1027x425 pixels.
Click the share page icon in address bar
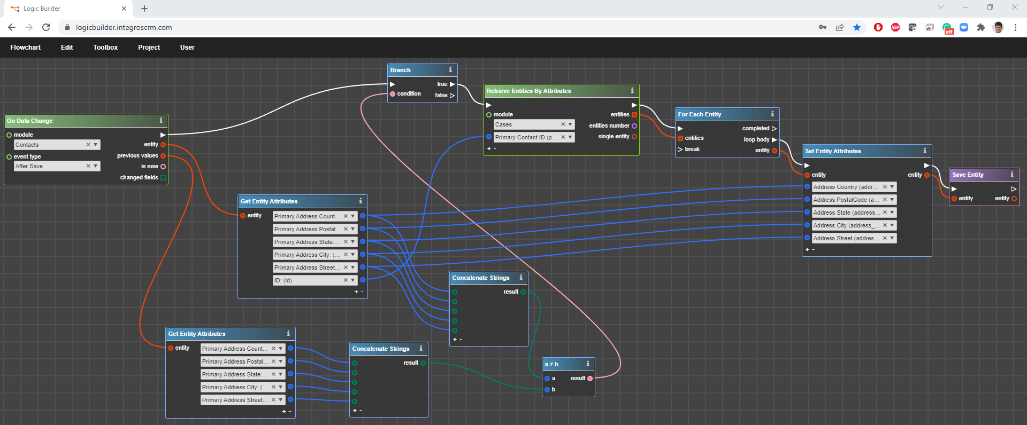(x=840, y=27)
